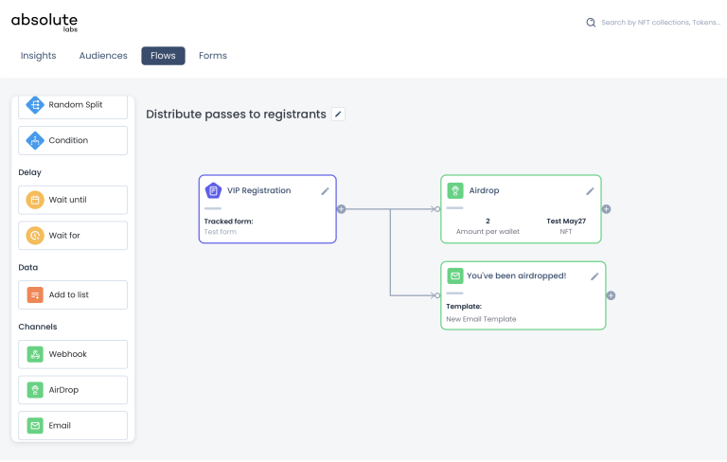Click the search magnifier icon
The height and width of the screenshot is (462, 727).
click(591, 23)
